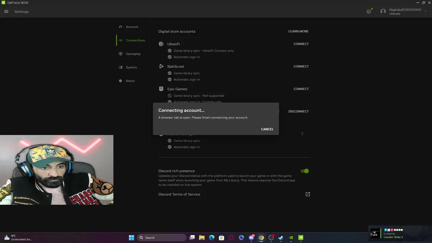Cancel the Connecting account dialog
The width and height of the screenshot is (432, 243).
pos(267,129)
